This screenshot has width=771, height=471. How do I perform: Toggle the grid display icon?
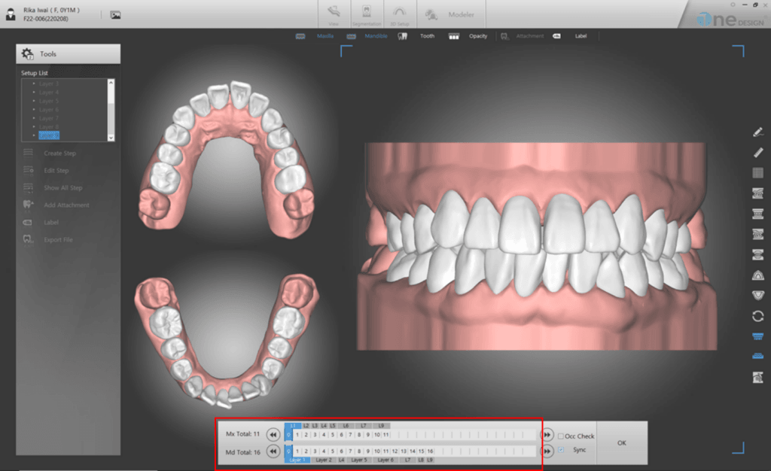coord(757,173)
